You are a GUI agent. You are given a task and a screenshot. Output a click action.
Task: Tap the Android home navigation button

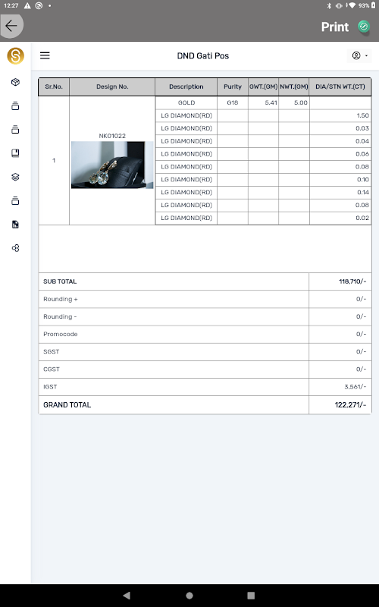click(x=189, y=596)
